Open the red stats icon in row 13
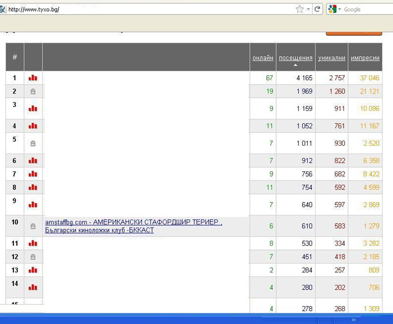The height and width of the screenshot is (324, 393). (33, 270)
